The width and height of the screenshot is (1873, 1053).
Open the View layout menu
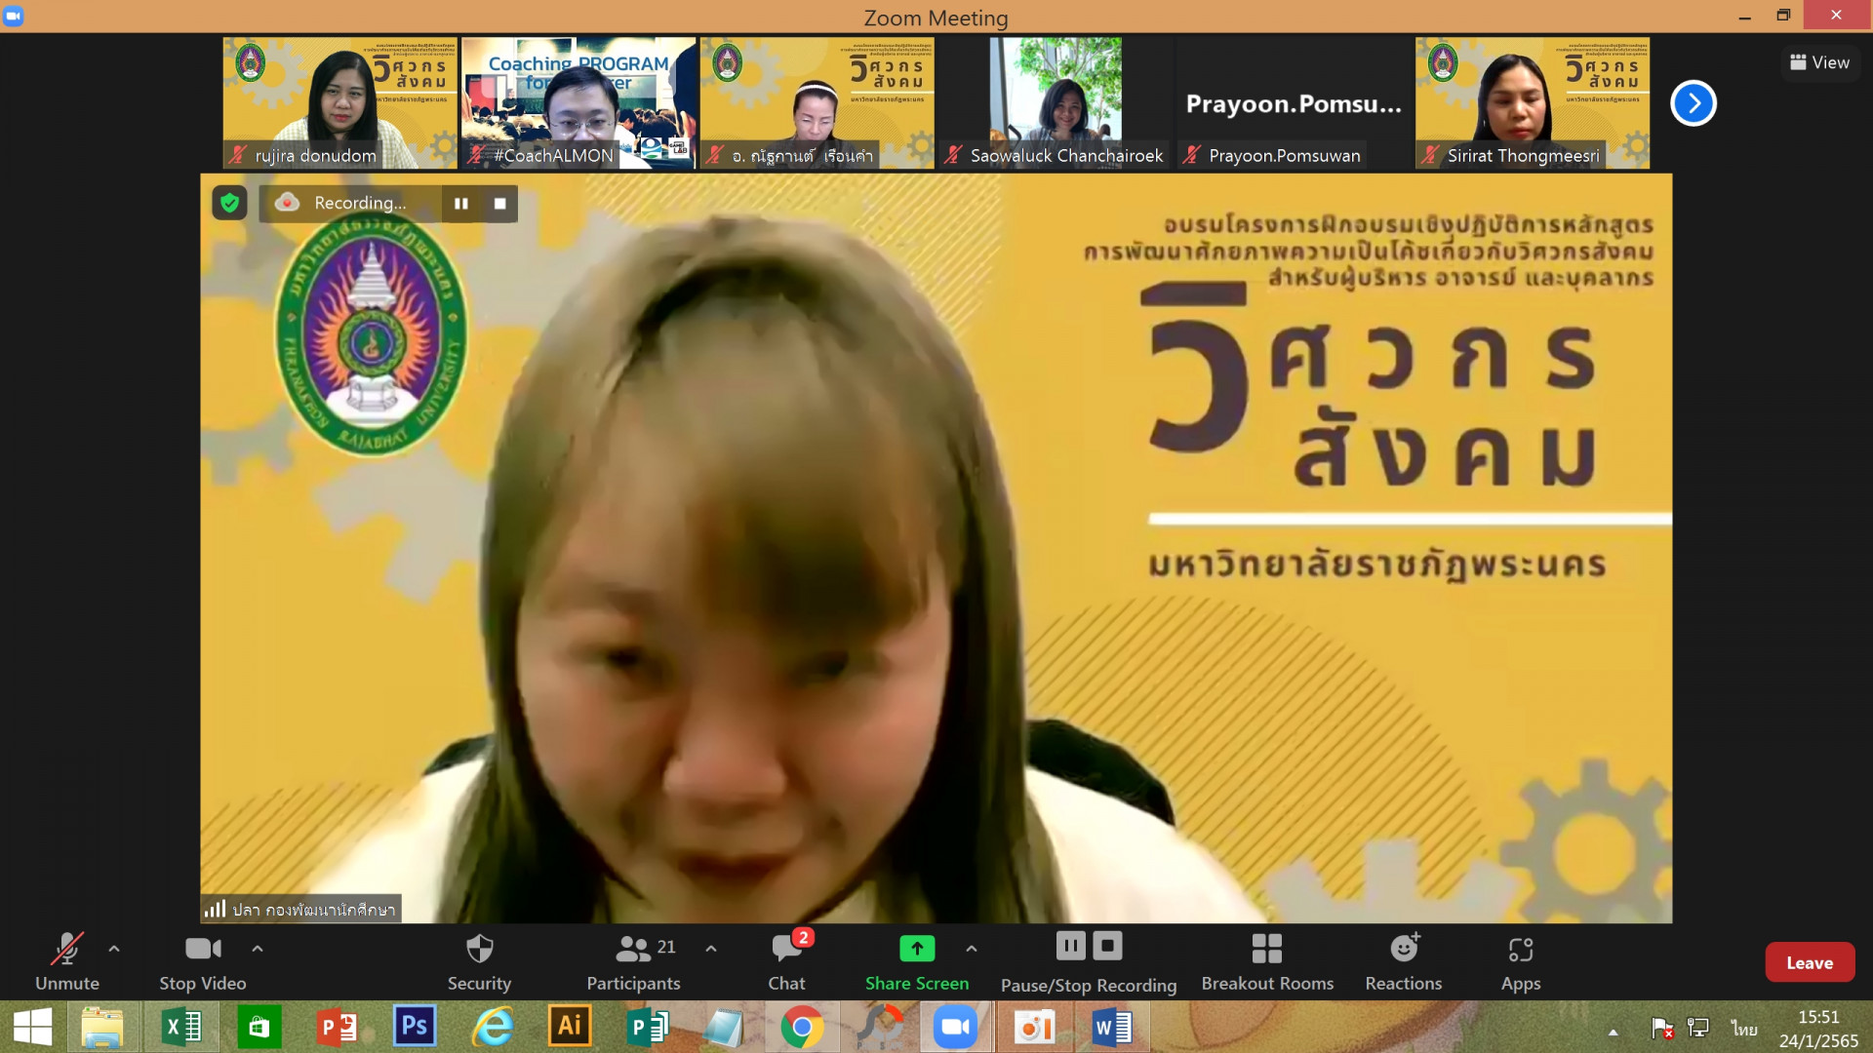point(1820,62)
